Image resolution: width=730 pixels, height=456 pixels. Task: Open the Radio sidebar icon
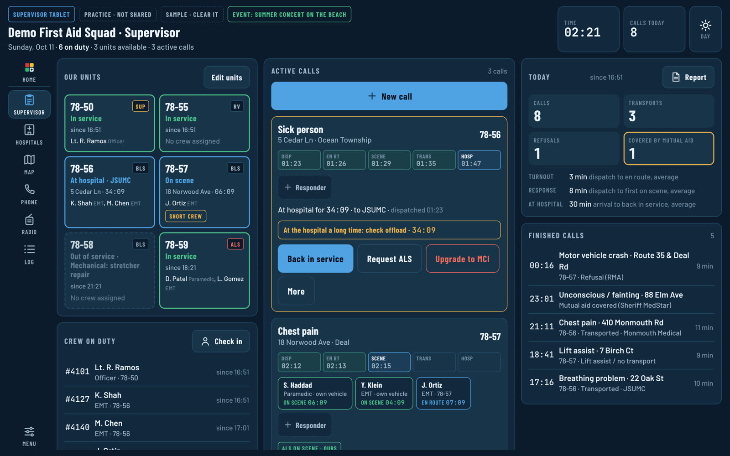click(29, 224)
